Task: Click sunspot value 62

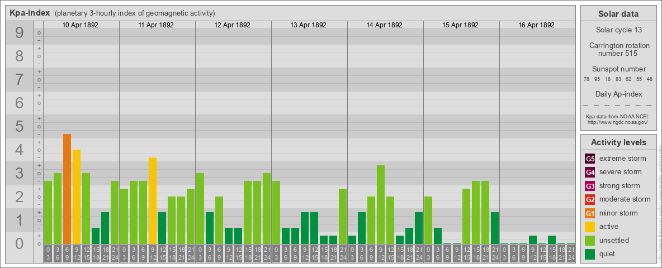Action: pyautogui.click(x=628, y=79)
